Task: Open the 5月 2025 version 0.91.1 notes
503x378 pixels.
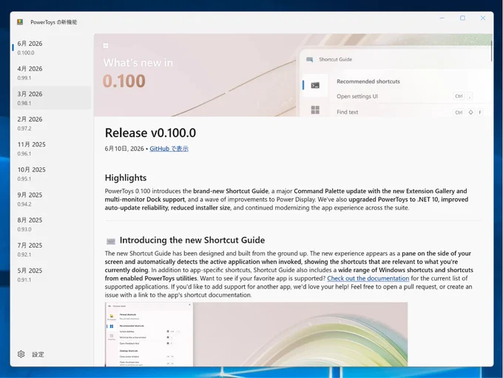Action: [x=51, y=274]
